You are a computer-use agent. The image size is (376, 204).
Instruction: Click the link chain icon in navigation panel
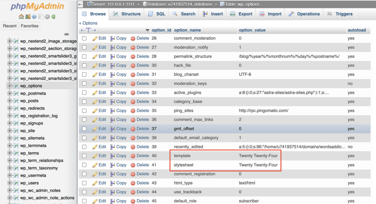(66, 34)
